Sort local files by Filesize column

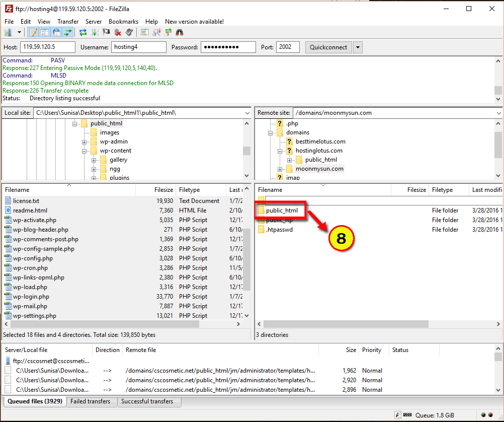pos(155,190)
